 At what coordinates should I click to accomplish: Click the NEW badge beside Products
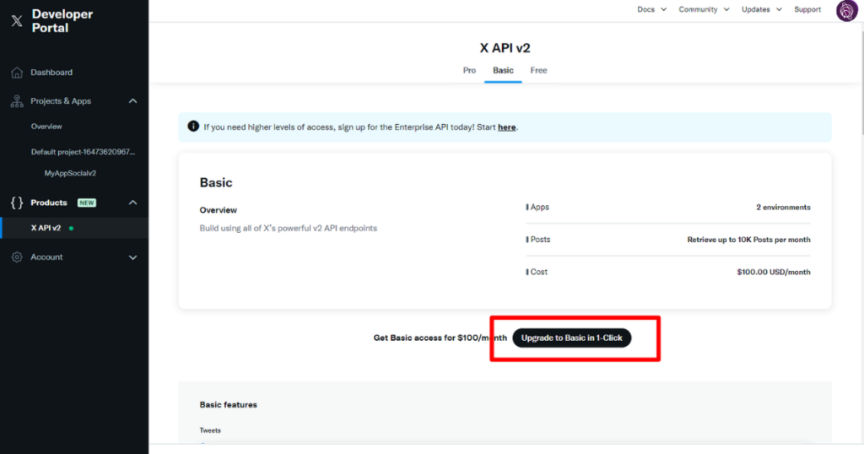pos(87,203)
